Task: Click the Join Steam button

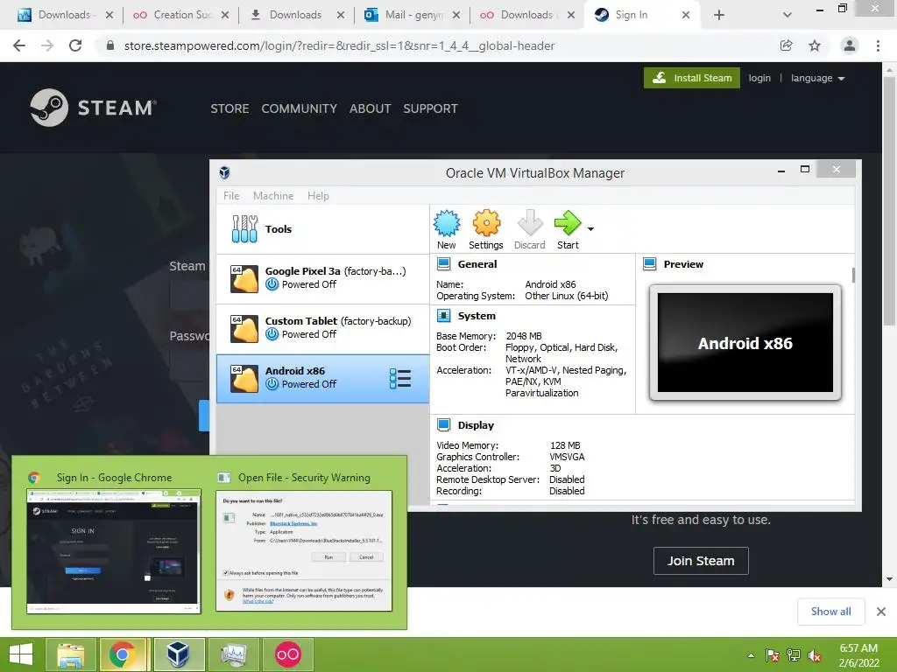Action: [x=701, y=561]
